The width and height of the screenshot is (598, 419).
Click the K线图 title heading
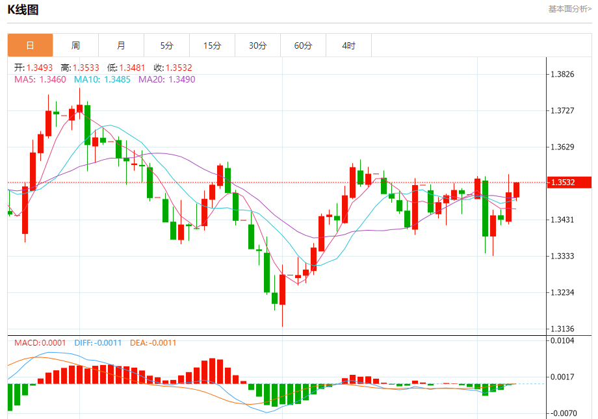[x=23, y=10]
